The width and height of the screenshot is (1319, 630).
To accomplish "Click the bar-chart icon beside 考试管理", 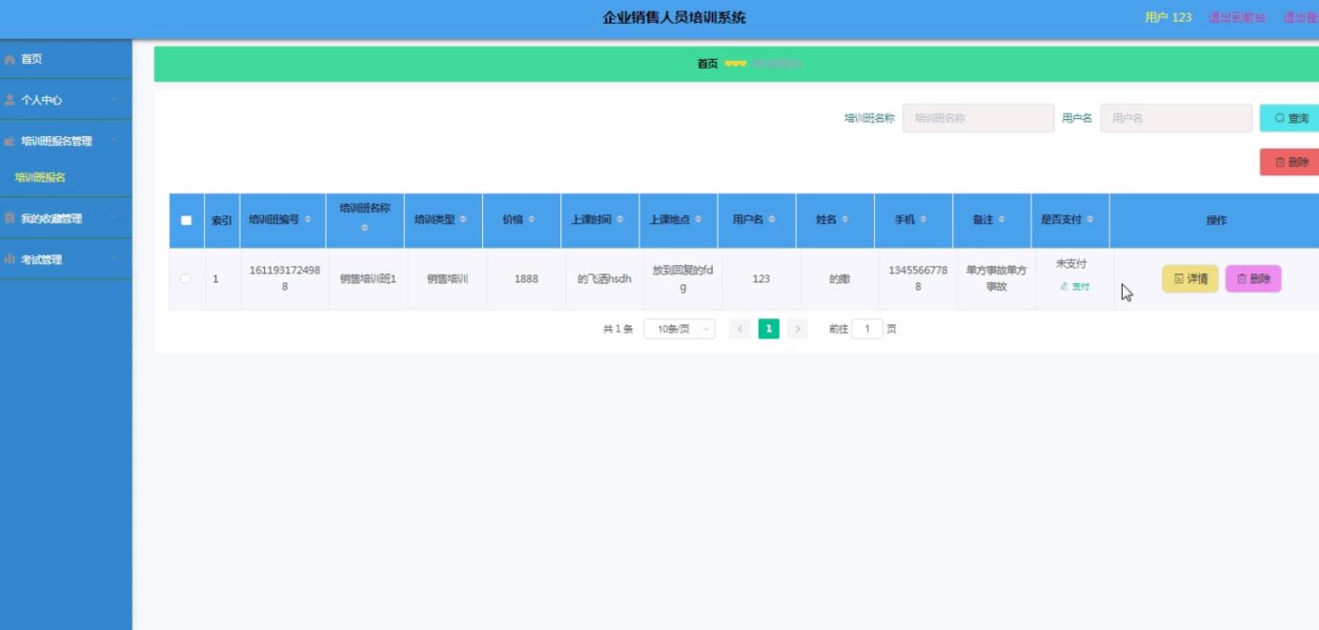I will tap(10, 258).
